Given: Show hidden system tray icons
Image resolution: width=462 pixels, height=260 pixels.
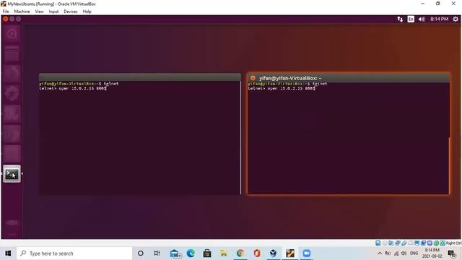Looking at the screenshot, I should click(380, 253).
